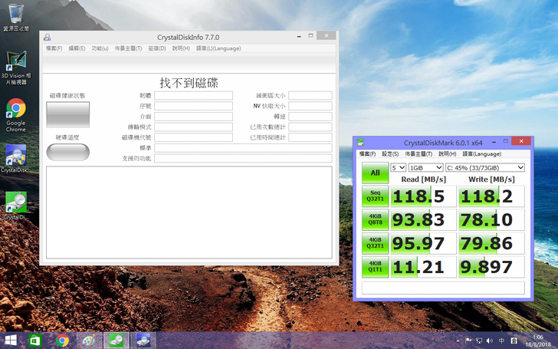This screenshot has height=349, width=558.
Task: Switch to Chrome in the taskbar
Action: pyautogui.click(x=62, y=340)
